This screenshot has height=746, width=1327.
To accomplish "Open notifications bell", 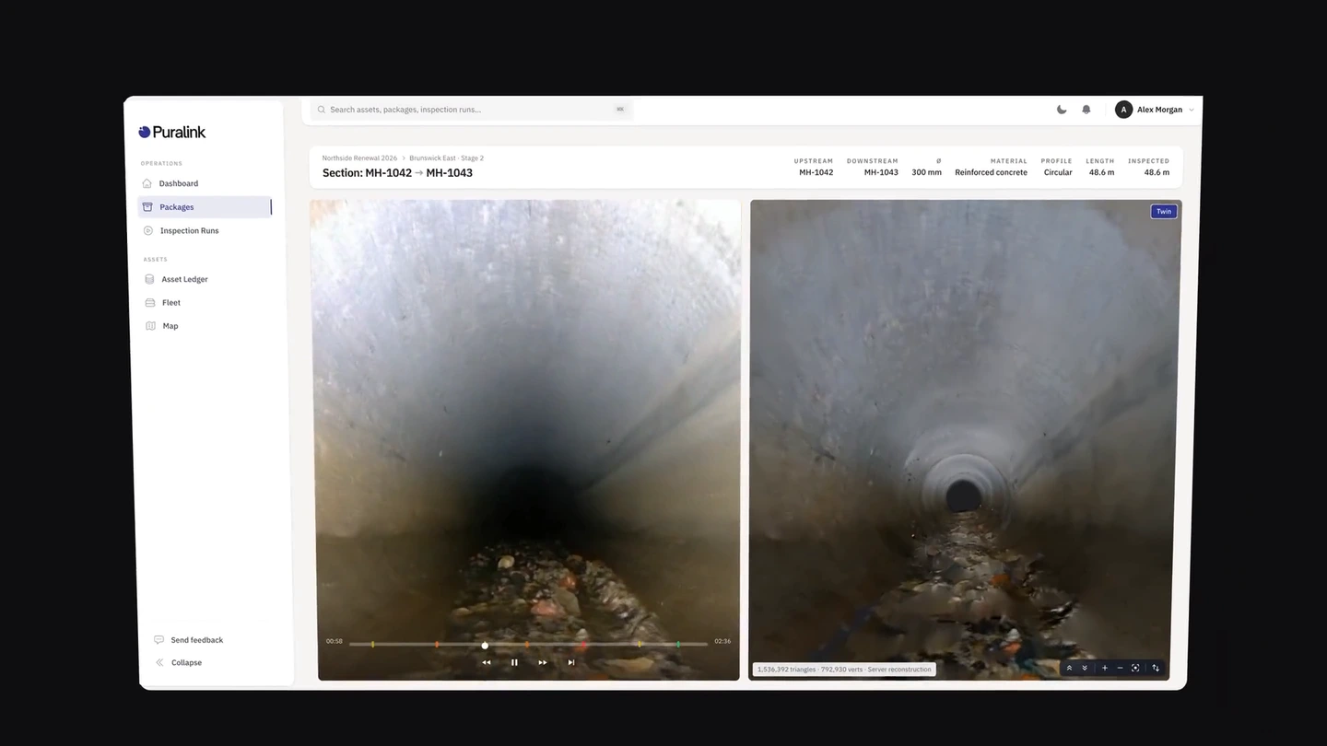I will click(x=1086, y=110).
